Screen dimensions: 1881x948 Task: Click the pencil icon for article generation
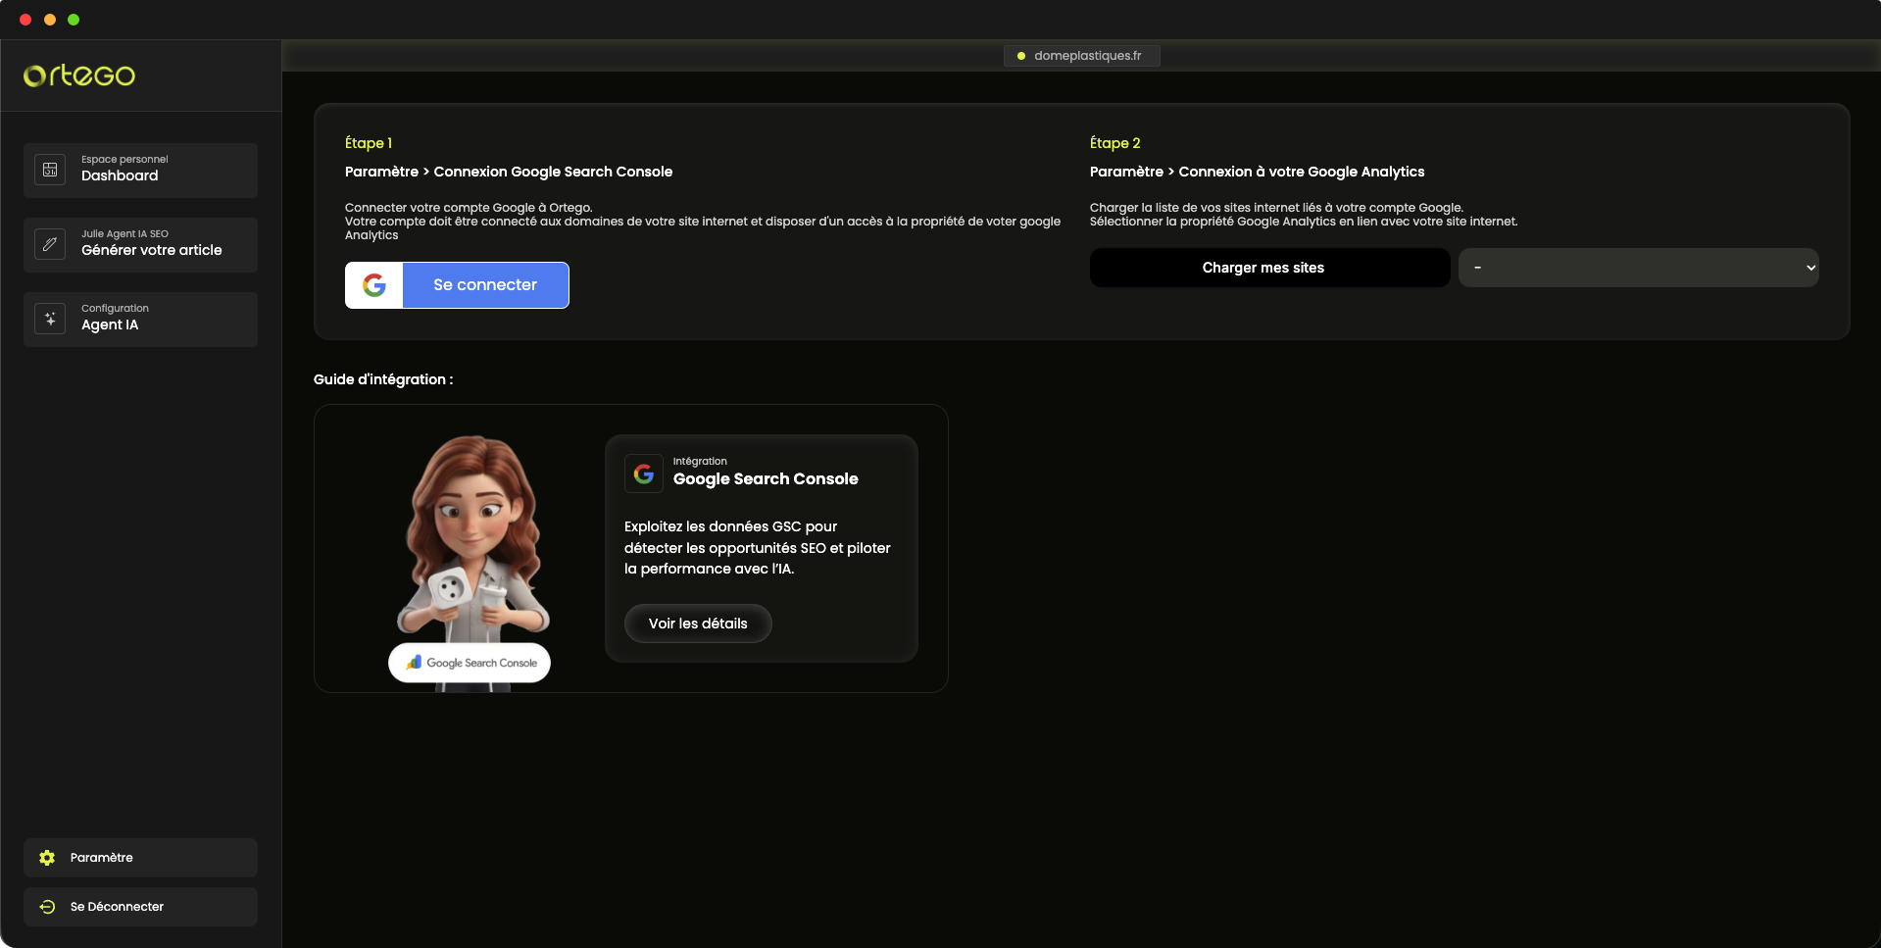[x=50, y=244]
